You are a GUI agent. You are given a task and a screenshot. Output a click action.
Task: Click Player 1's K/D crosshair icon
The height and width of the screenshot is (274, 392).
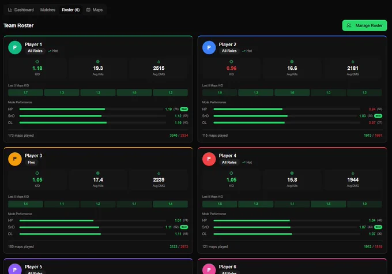(37, 62)
